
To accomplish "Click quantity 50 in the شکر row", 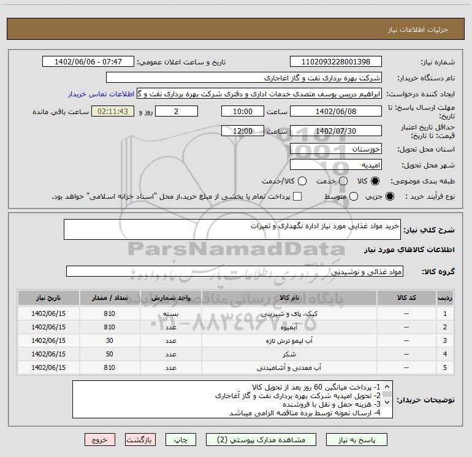I will pyautogui.click(x=110, y=355).
